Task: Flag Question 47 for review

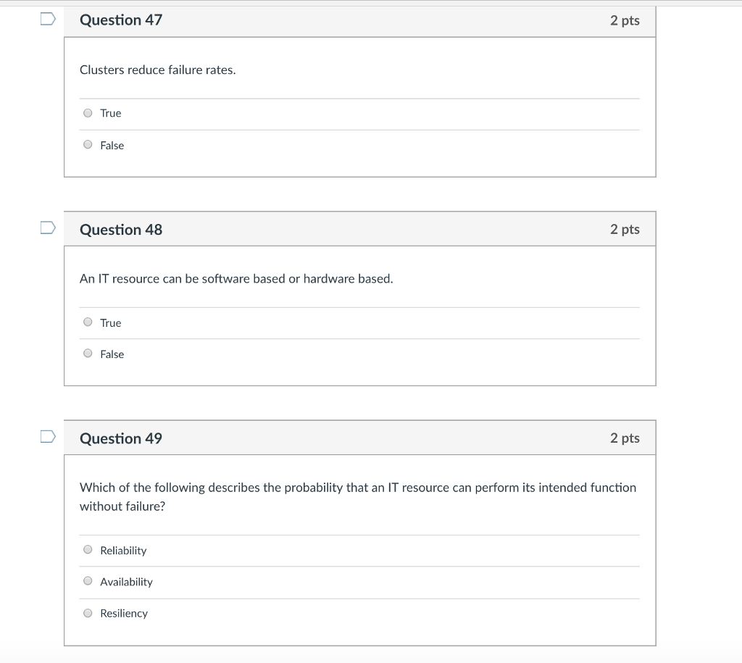Action: [47, 20]
